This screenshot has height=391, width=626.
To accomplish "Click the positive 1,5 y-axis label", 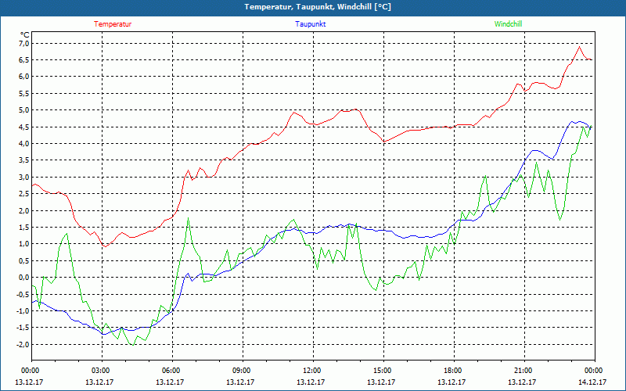I will coord(24,227).
